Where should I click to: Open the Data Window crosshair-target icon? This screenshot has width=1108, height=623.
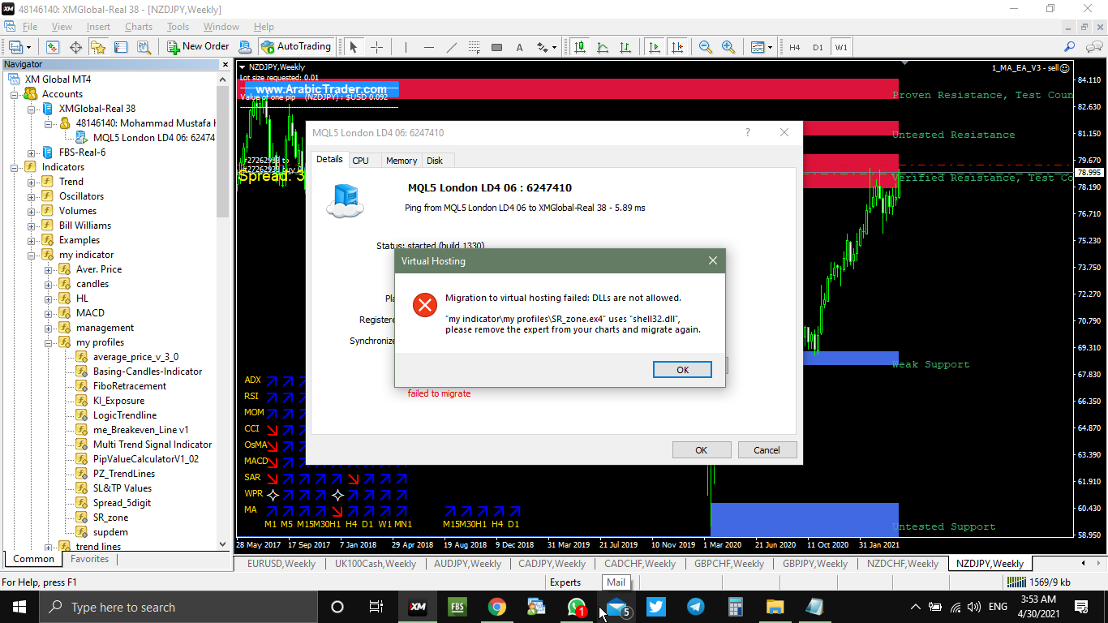[75, 47]
